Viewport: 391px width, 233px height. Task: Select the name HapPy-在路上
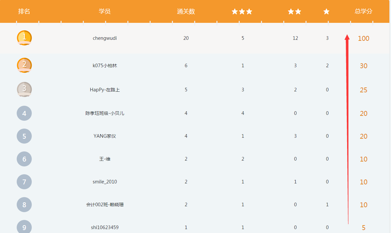coord(105,89)
